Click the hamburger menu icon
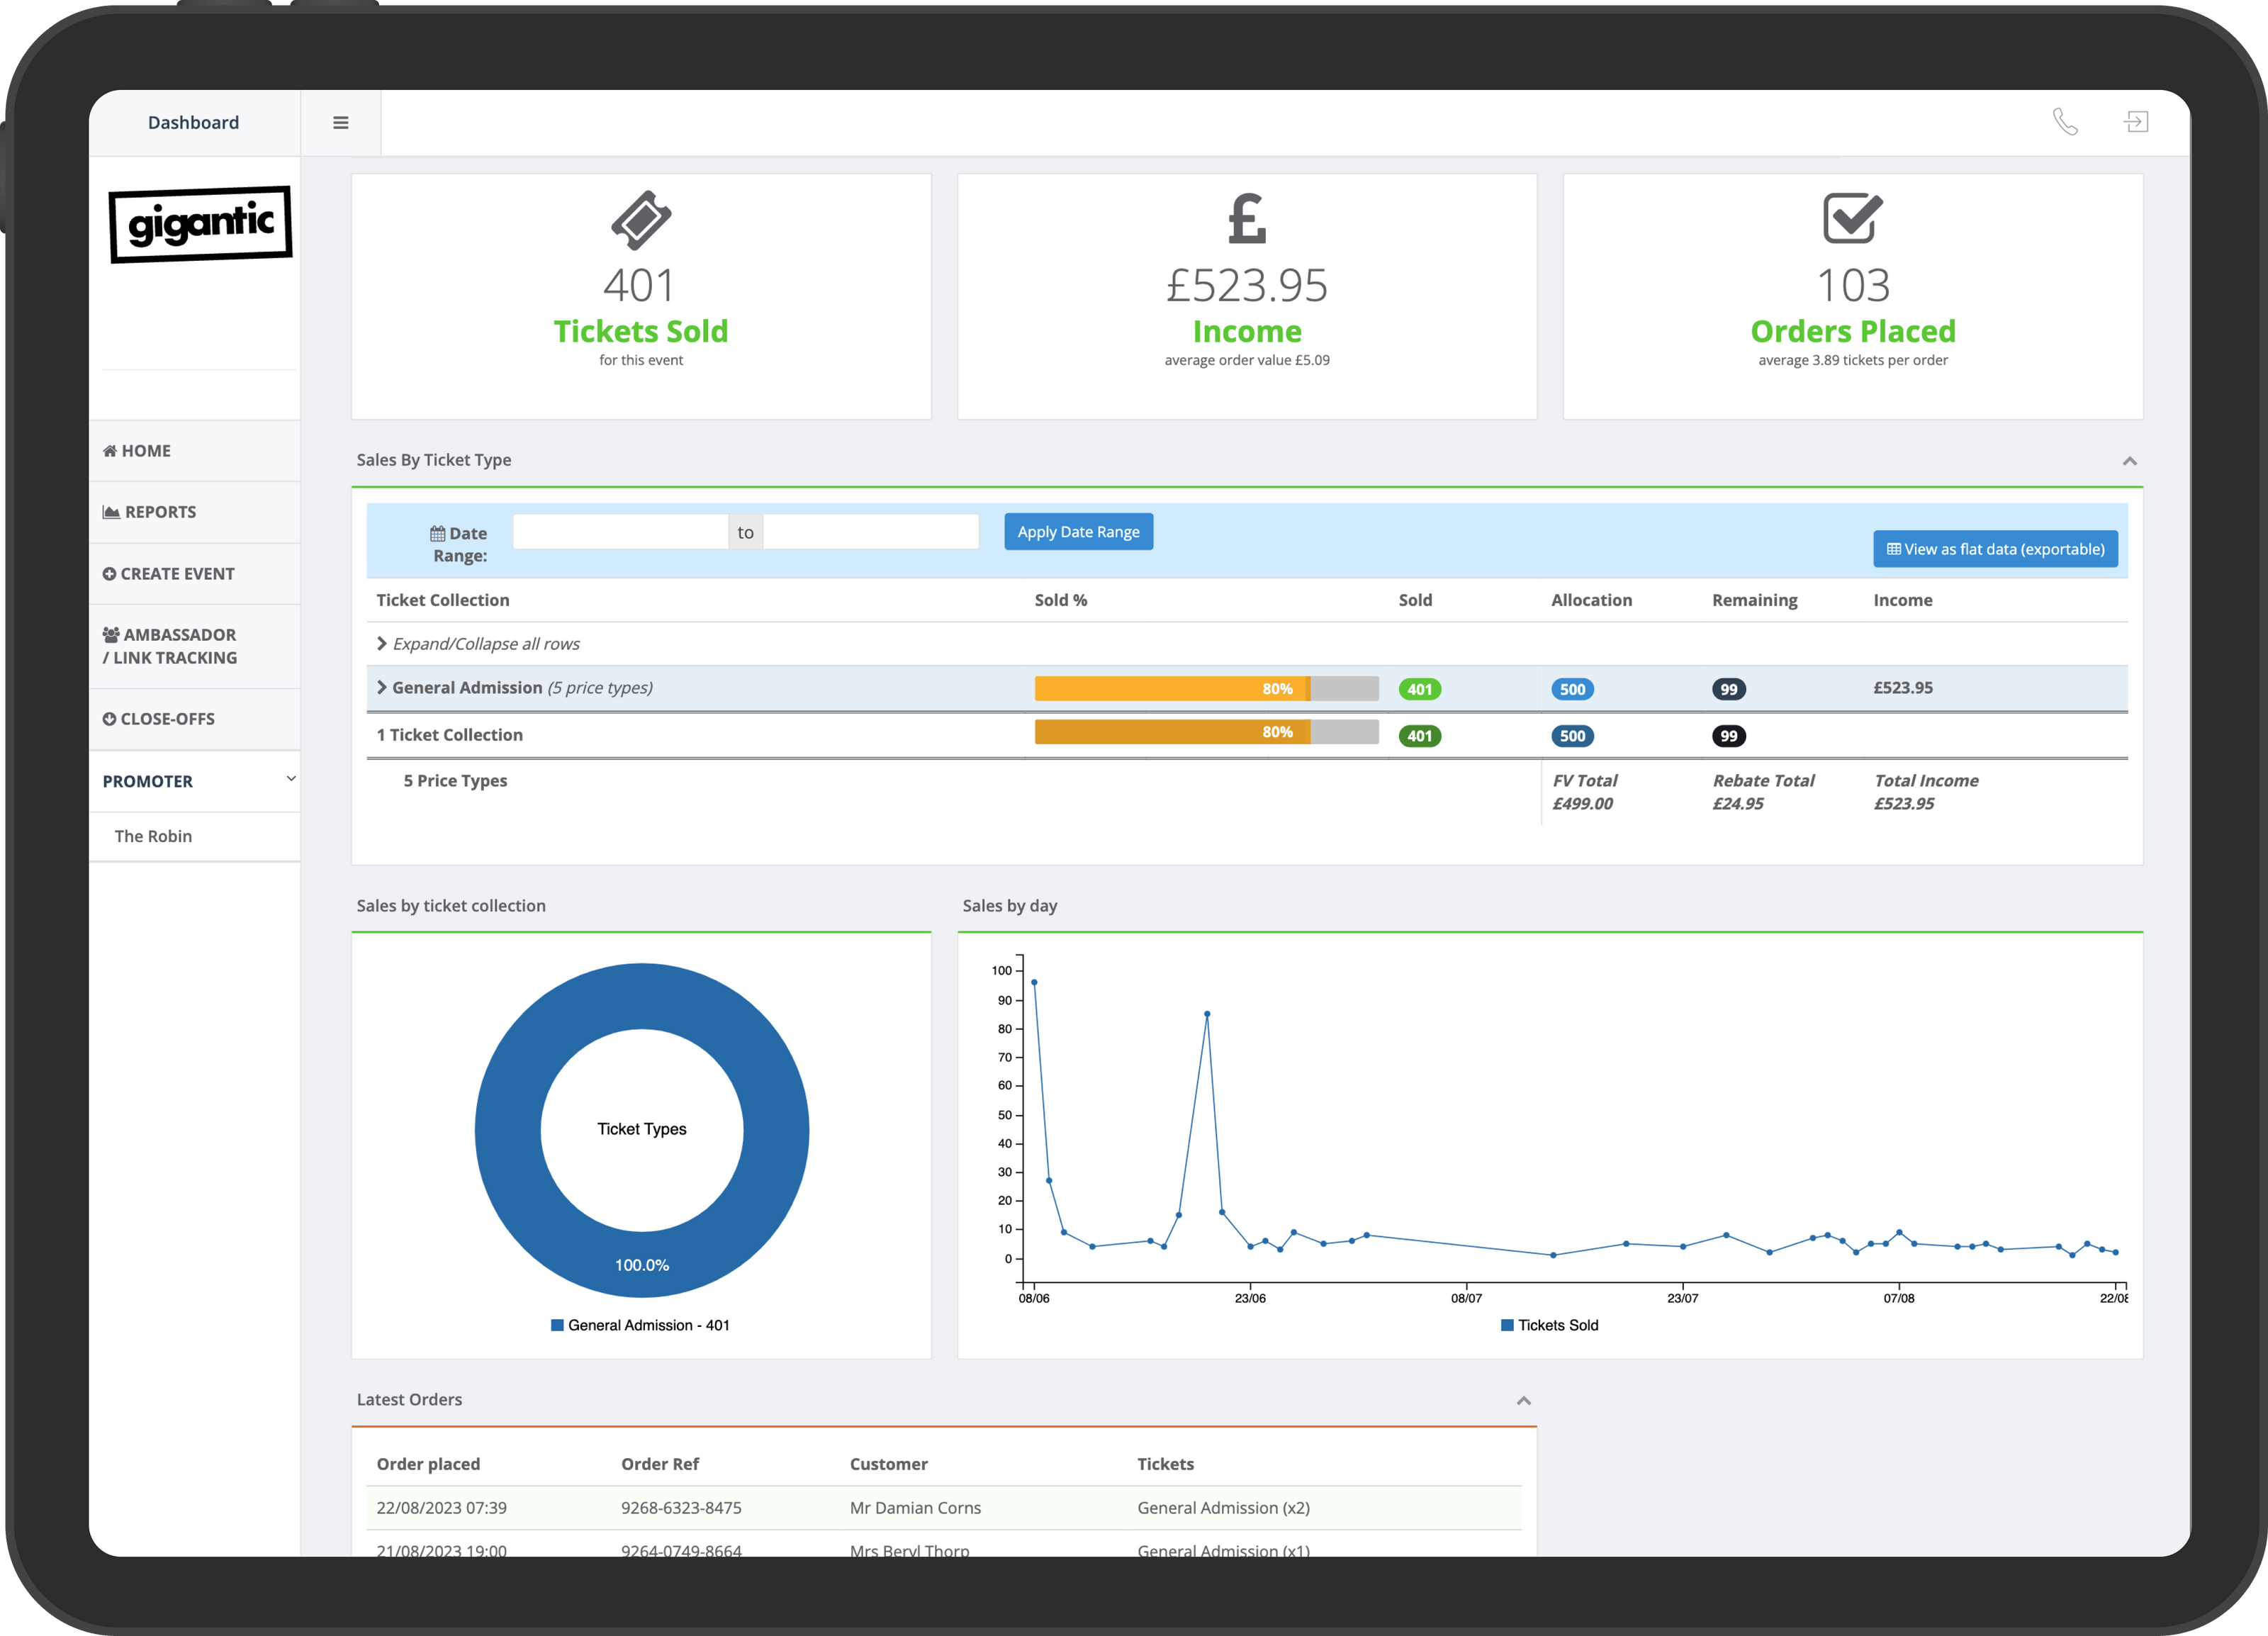The height and width of the screenshot is (1636, 2268). [340, 122]
